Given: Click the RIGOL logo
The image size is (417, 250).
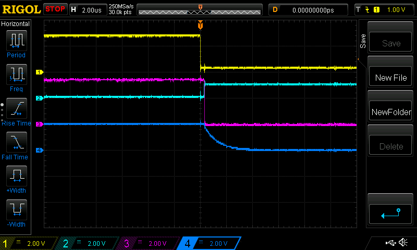Looking at the screenshot, I should [x=21, y=9].
